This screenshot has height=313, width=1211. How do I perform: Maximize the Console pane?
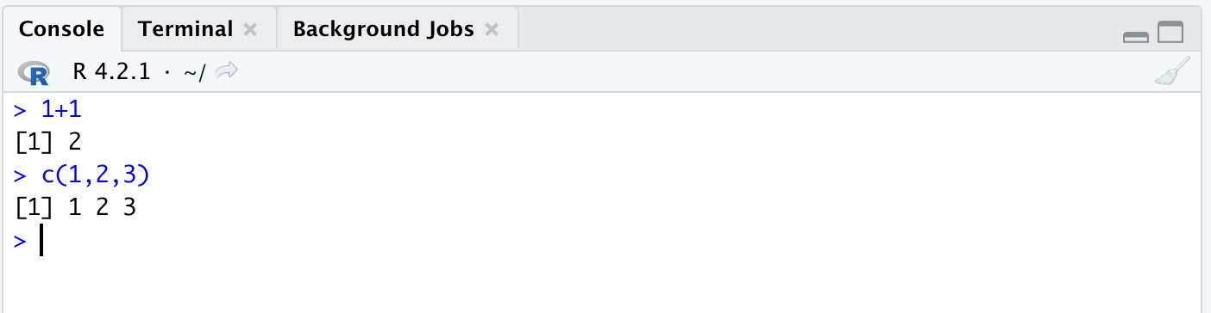(1170, 34)
